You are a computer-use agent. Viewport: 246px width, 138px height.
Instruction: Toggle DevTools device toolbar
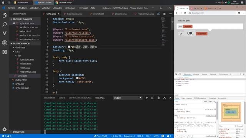click(x=180, y=74)
